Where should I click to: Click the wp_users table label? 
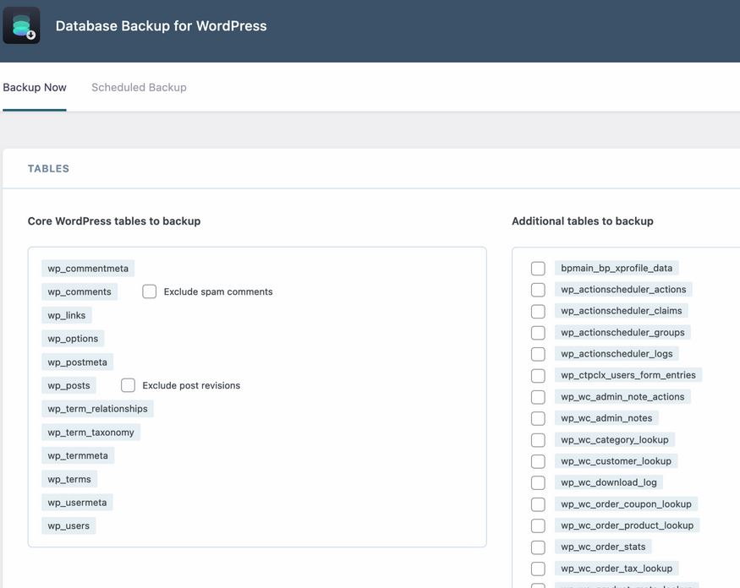[69, 525]
